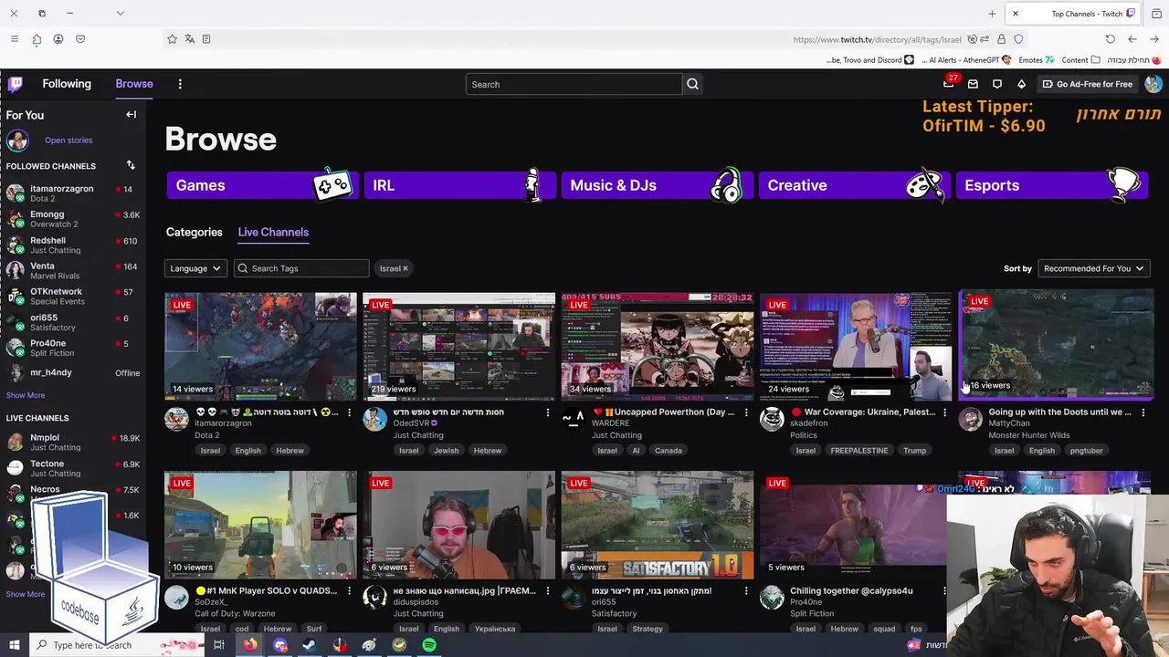The height and width of the screenshot is (657, 1169).
Task: Click the Jewish tag chip
Action: pos(446,451)
